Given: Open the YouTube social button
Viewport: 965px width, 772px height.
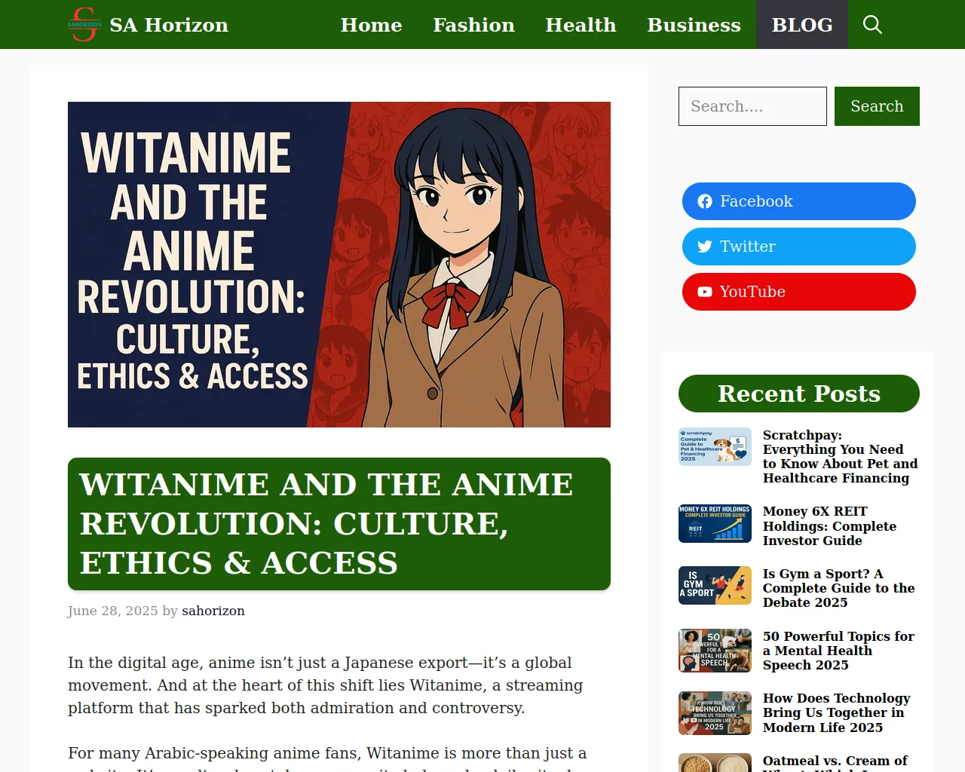Looking at the screenshot, I should tap(799, 292).
